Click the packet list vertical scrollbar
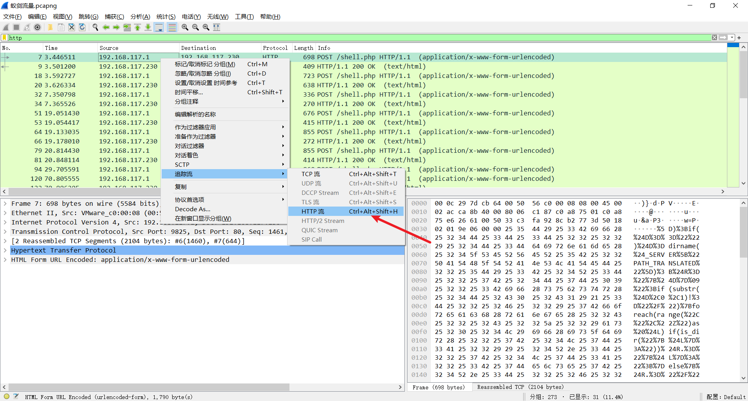748x401 pixels. click(x=743, y=117)
